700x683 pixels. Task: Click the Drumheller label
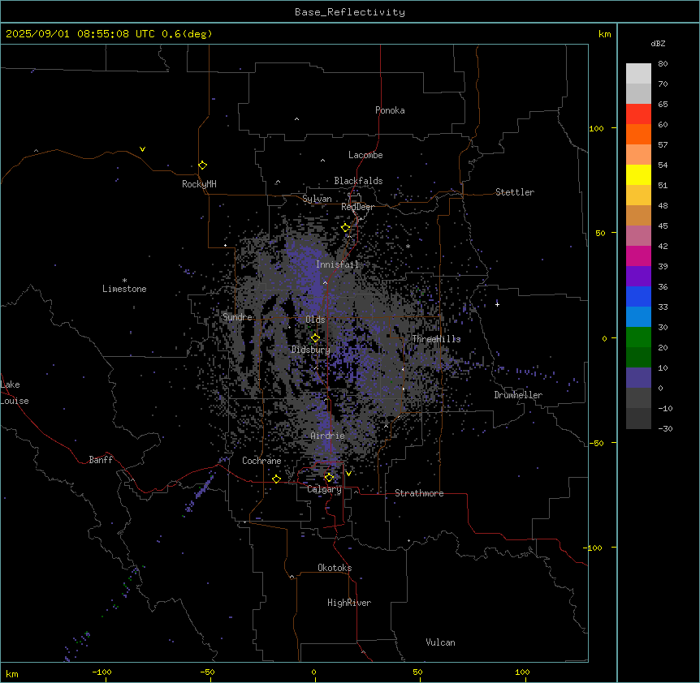tap(518, 395)
